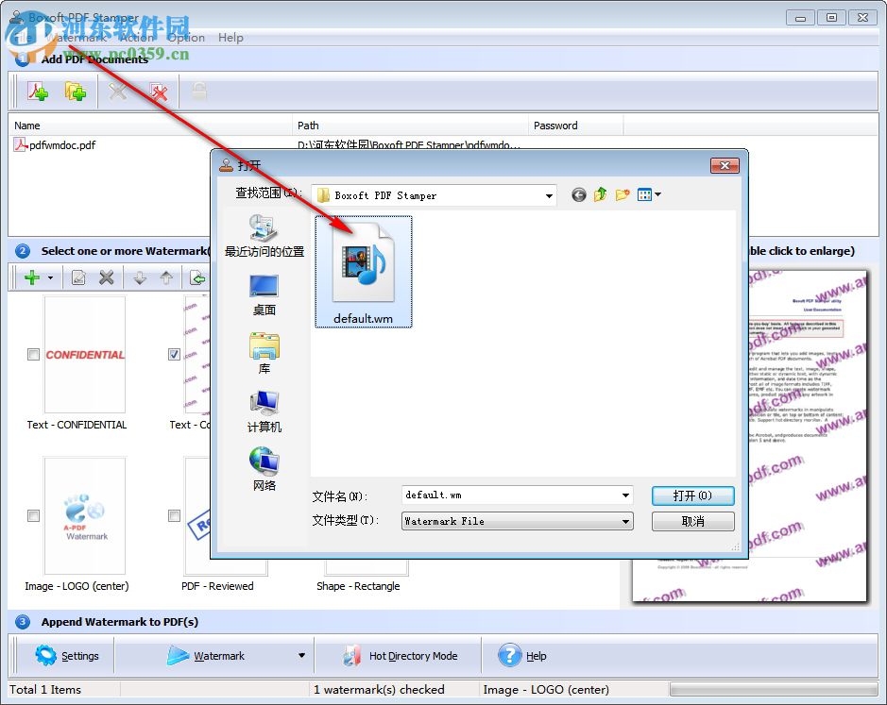Go up one level with the folder-up icon
Image resolution: width=887 pixels, height=705 pixels.
[x=600, y=194]
